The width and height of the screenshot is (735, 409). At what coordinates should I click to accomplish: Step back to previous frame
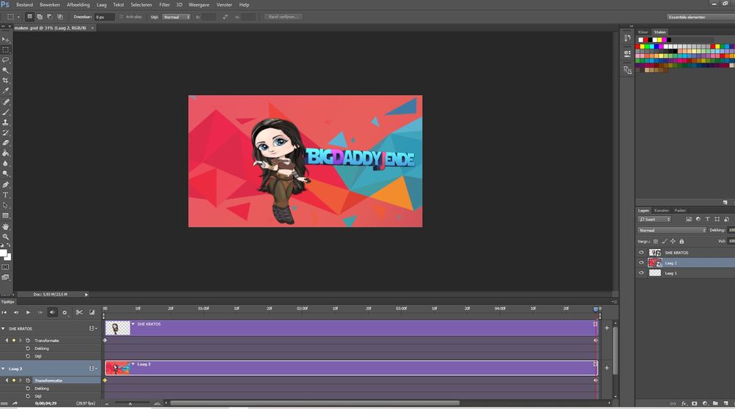(16, 312)
